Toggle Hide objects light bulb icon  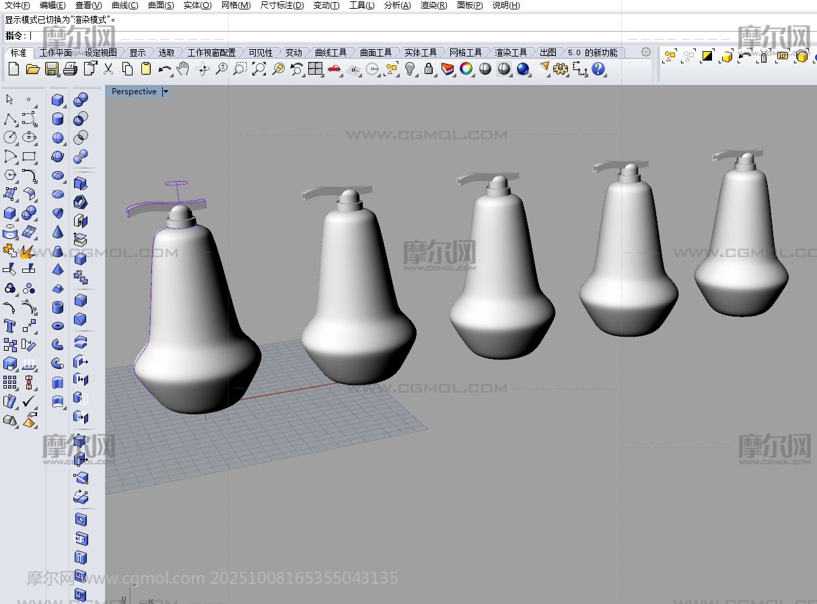410,69
